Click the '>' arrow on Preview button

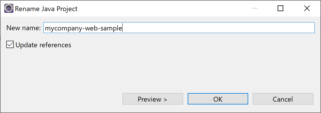[165, 99]
